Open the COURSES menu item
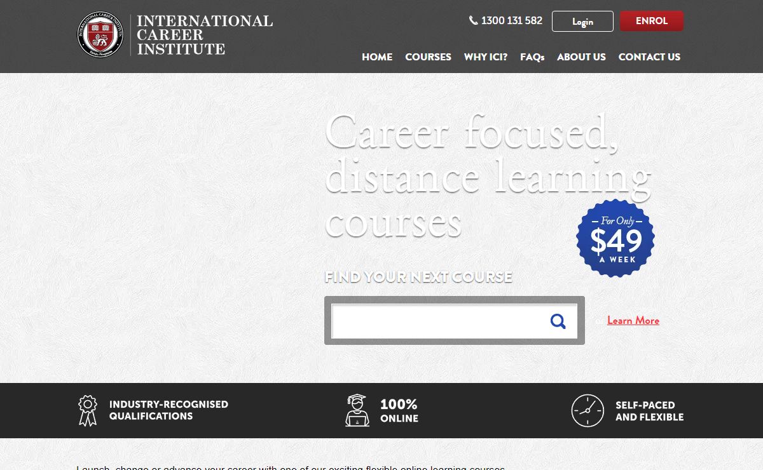The height and width of the screenshot is (470, 763). point(428,57)
